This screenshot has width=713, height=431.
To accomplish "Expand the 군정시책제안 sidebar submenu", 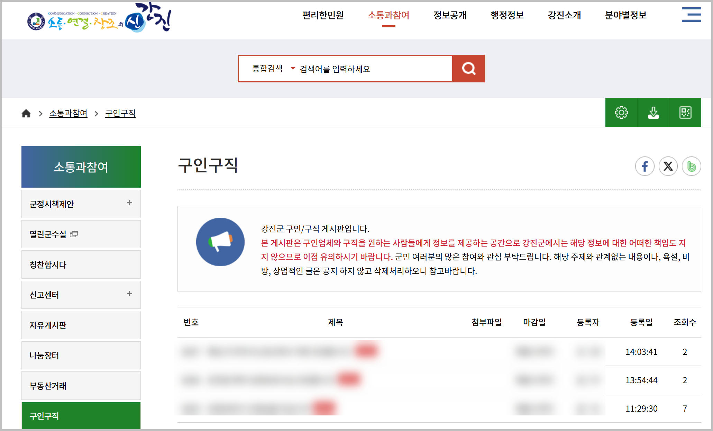I will (x=129, y=203).
